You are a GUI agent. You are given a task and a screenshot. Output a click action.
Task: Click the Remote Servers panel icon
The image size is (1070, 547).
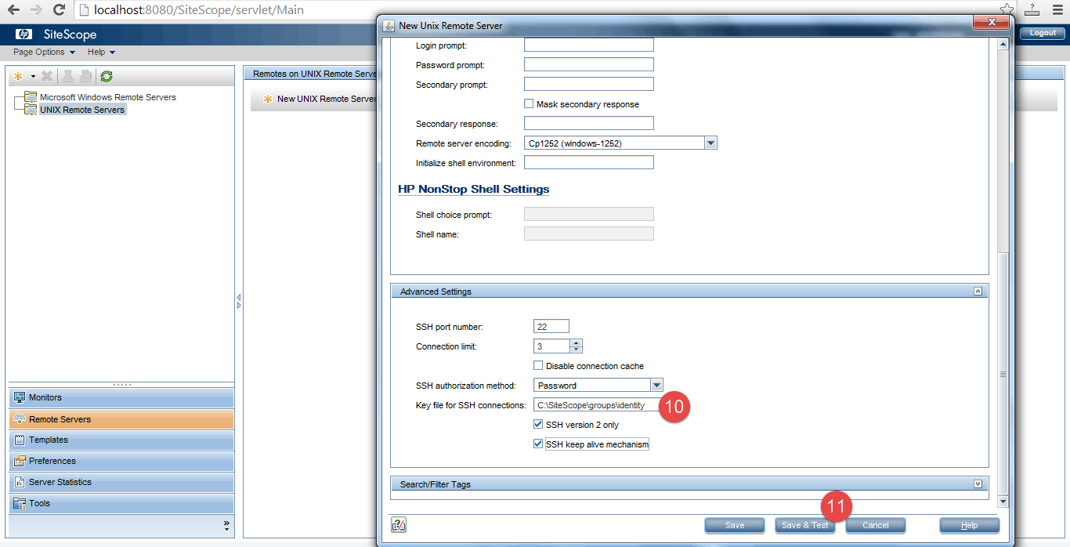20,419
